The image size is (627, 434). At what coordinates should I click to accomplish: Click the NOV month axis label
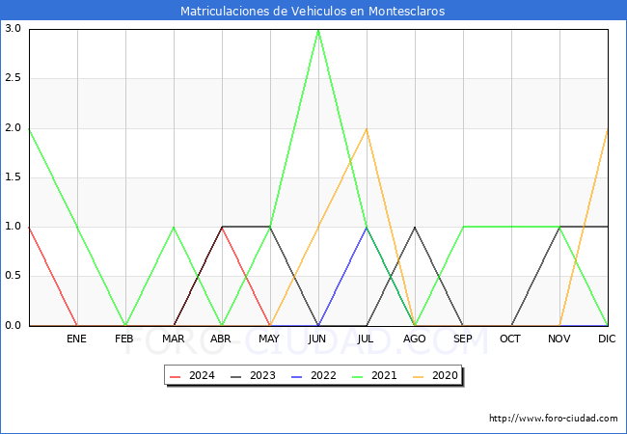pos(559,339)
